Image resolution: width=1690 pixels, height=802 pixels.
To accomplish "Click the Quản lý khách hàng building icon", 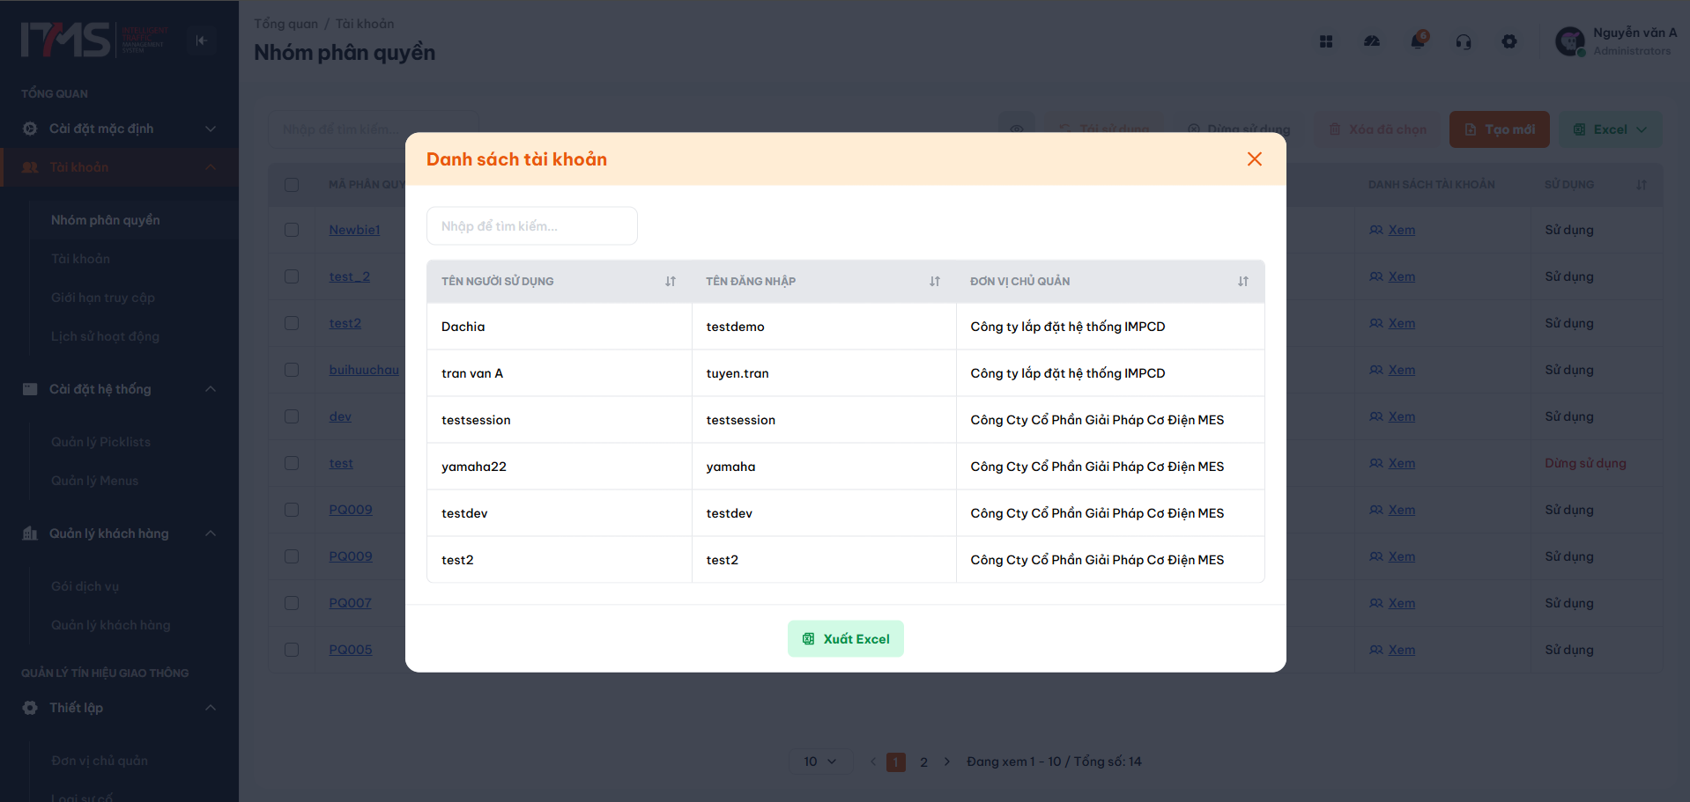I will click(30, 533).
